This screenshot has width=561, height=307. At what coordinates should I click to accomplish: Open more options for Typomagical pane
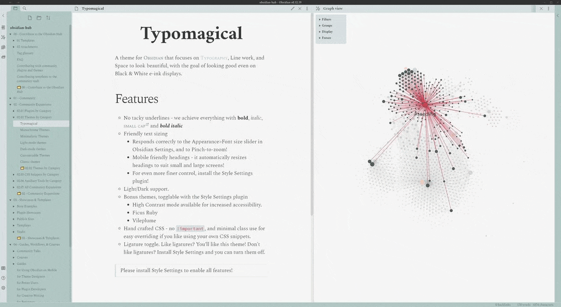tap(307, 8)
